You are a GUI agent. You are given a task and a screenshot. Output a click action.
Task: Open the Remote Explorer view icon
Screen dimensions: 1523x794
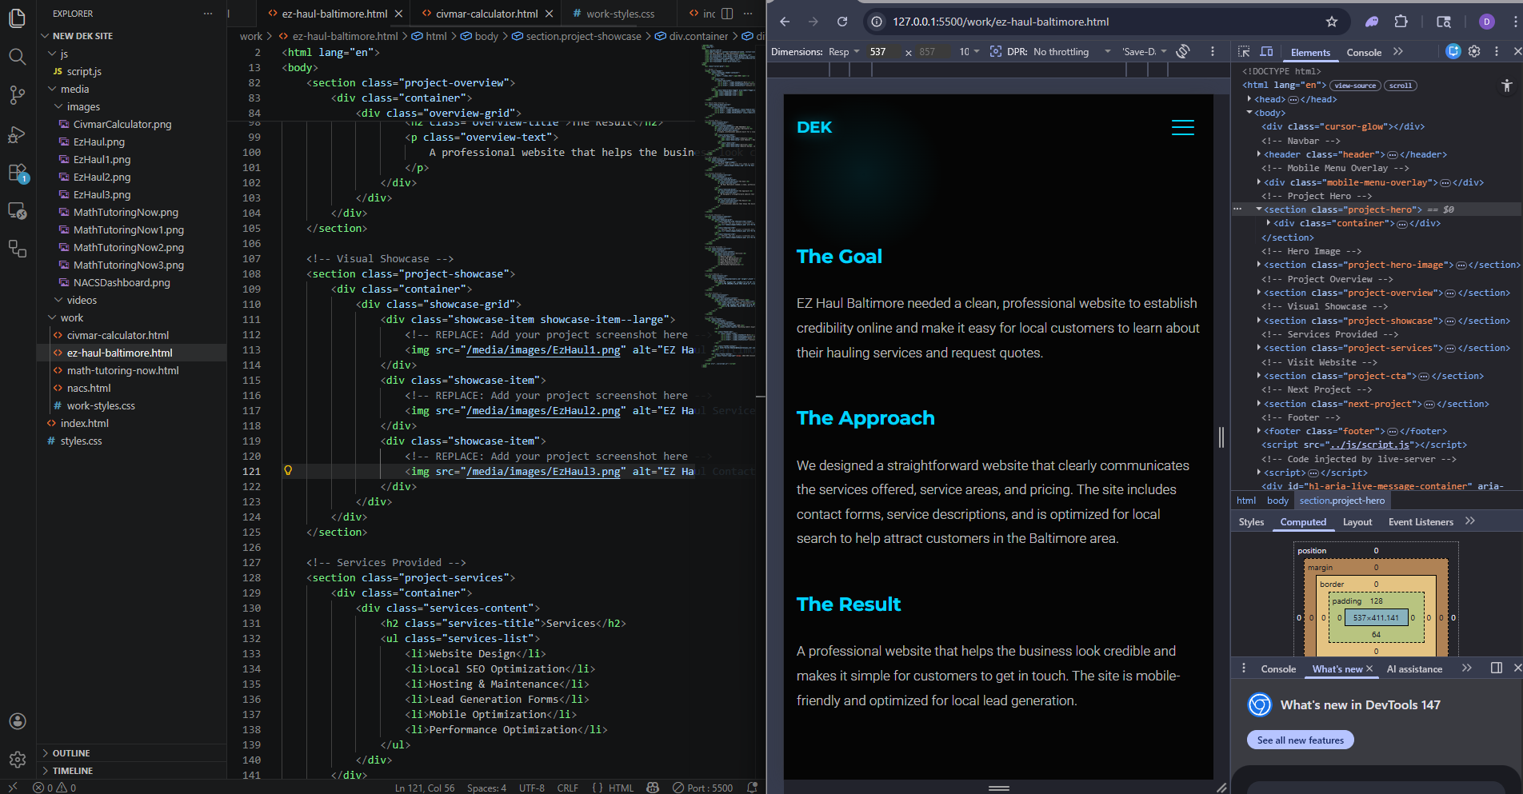pos(17,211)
